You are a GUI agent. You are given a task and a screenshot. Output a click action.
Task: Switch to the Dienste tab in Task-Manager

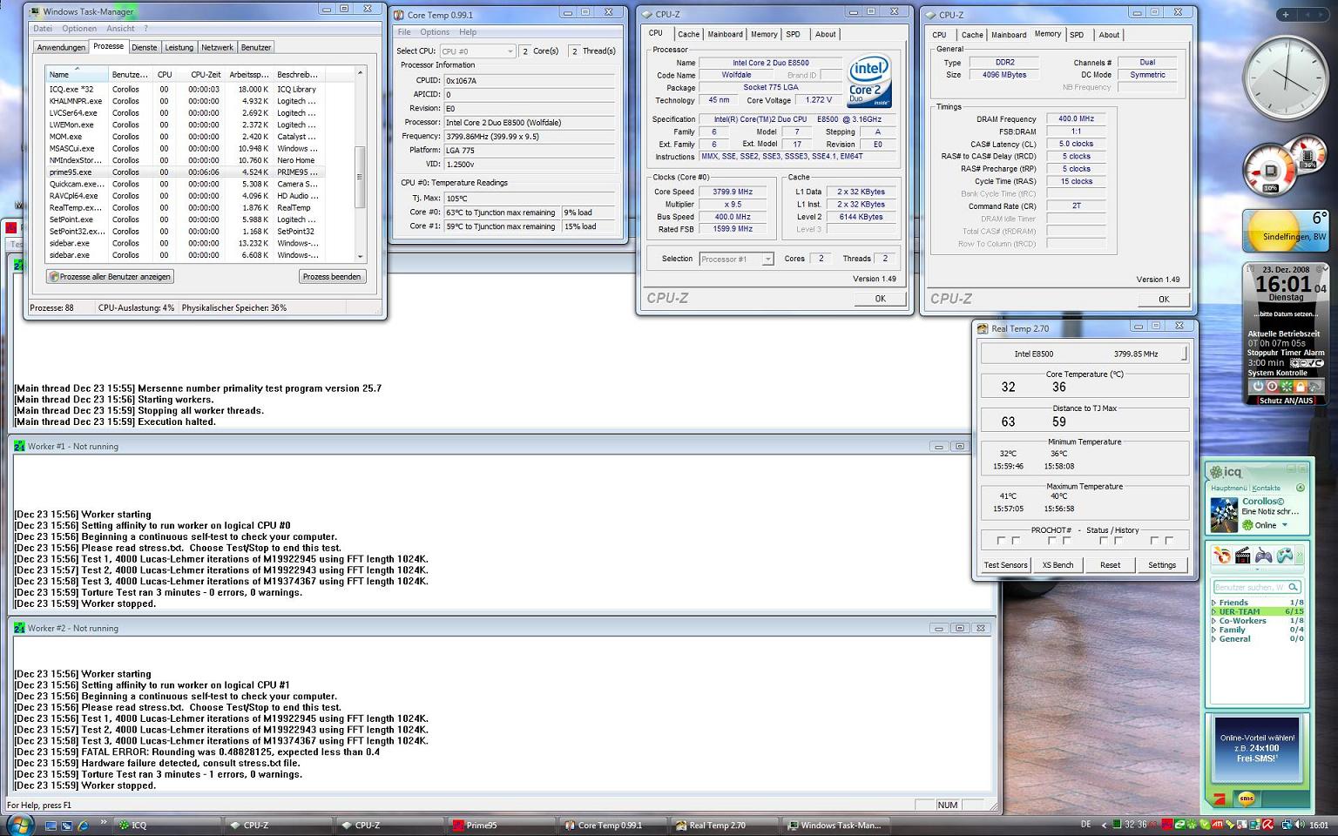point(145,47)
